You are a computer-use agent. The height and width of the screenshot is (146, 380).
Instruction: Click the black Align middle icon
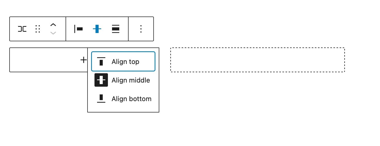(x=101, y=80)
